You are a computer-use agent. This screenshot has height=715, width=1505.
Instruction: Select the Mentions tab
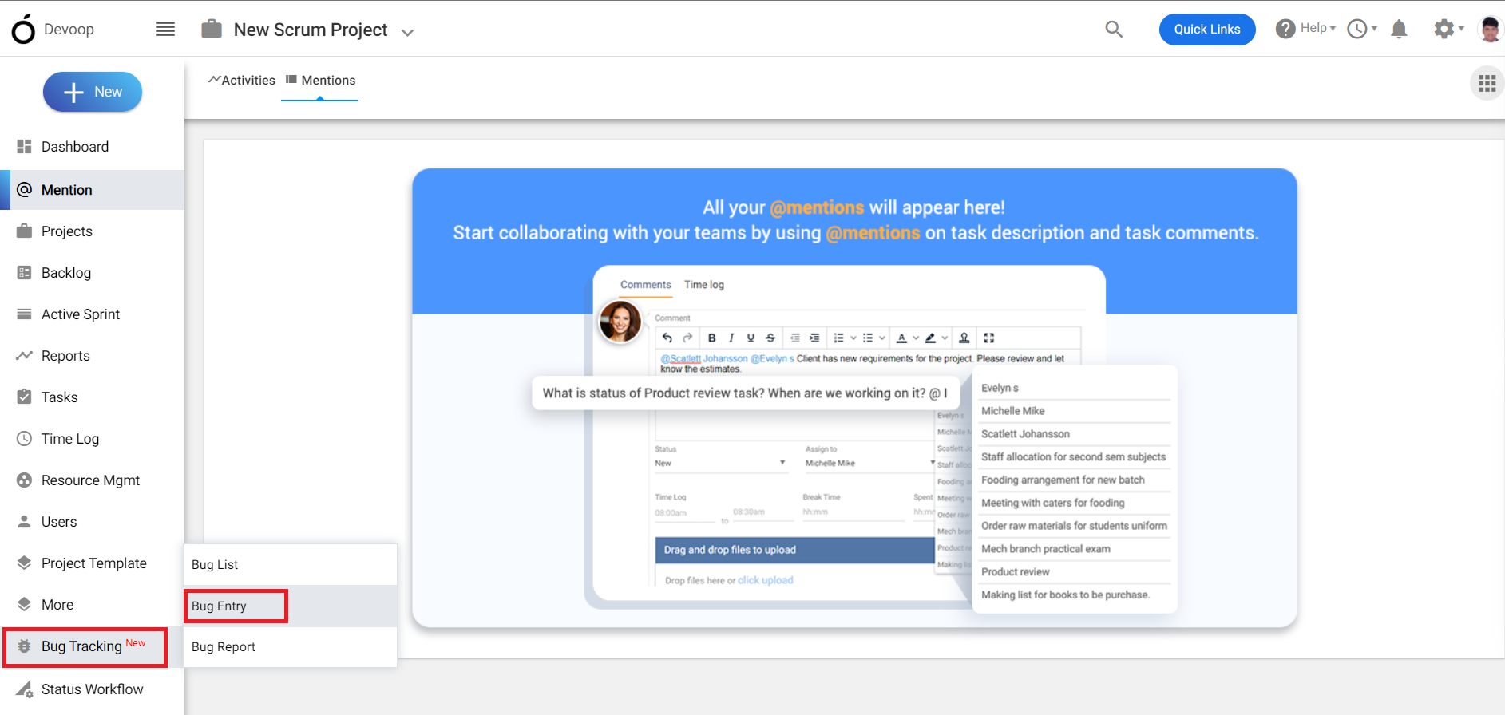(x=320, y=80)
